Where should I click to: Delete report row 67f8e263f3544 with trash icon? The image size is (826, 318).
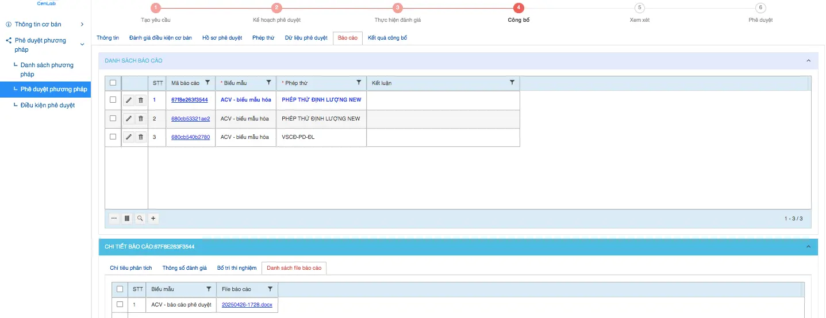tap(141, 100)
